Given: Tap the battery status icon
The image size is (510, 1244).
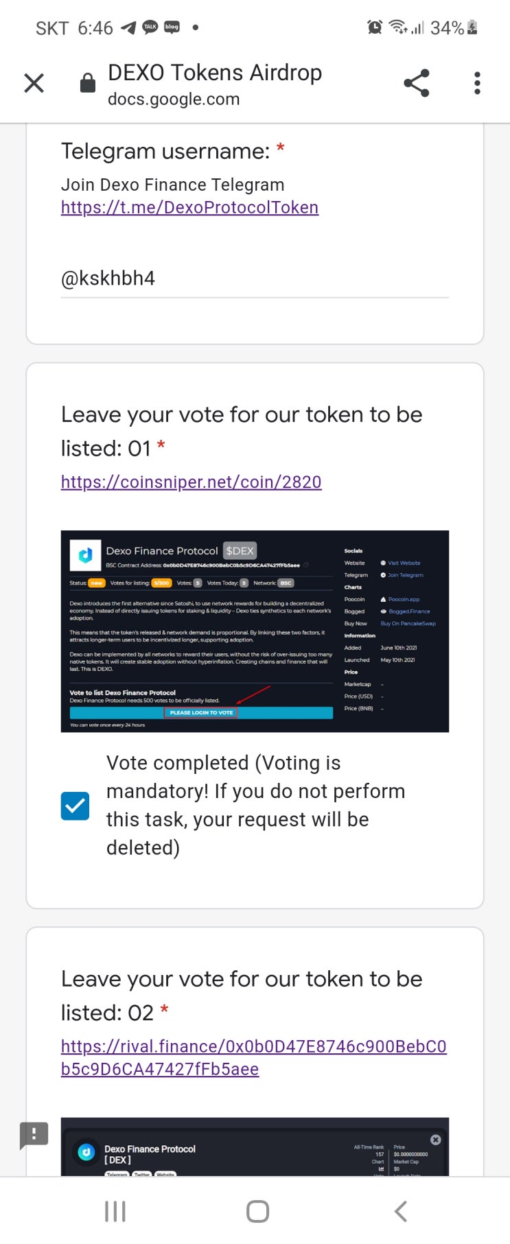Looking at the screenshot, I should pyautogui.click(x=472, y=27).
